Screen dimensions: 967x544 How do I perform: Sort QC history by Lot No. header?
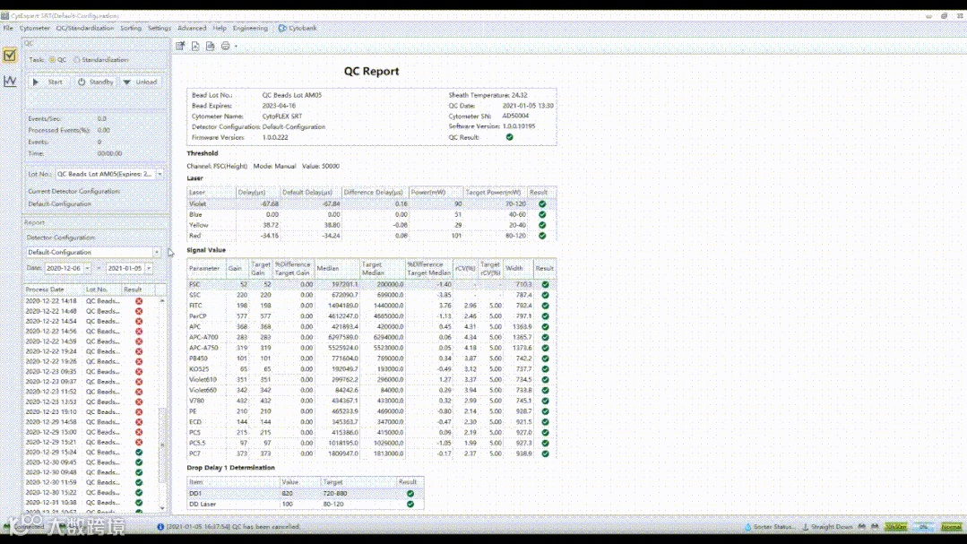(102, 289)
